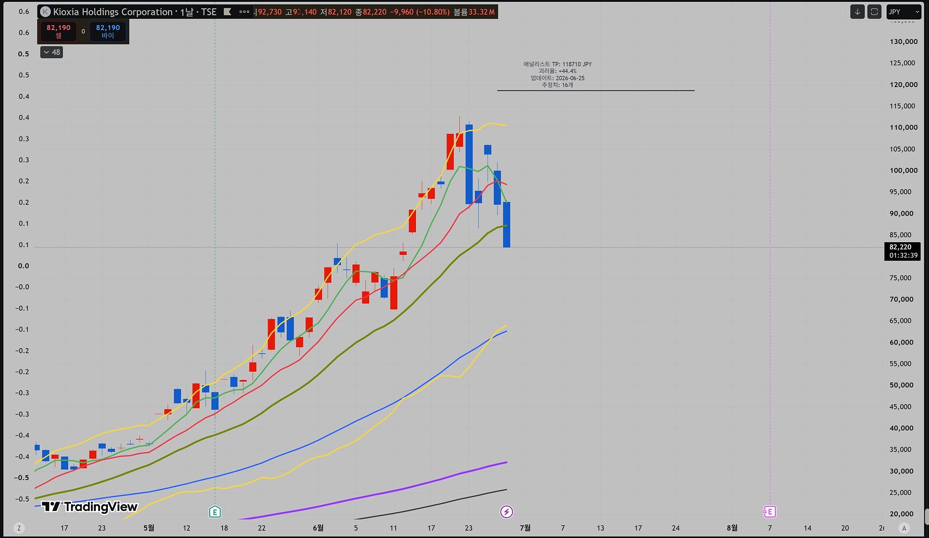Click the 130,000 price scale label
Screen dimensions: 929x538
click(903, 42)
